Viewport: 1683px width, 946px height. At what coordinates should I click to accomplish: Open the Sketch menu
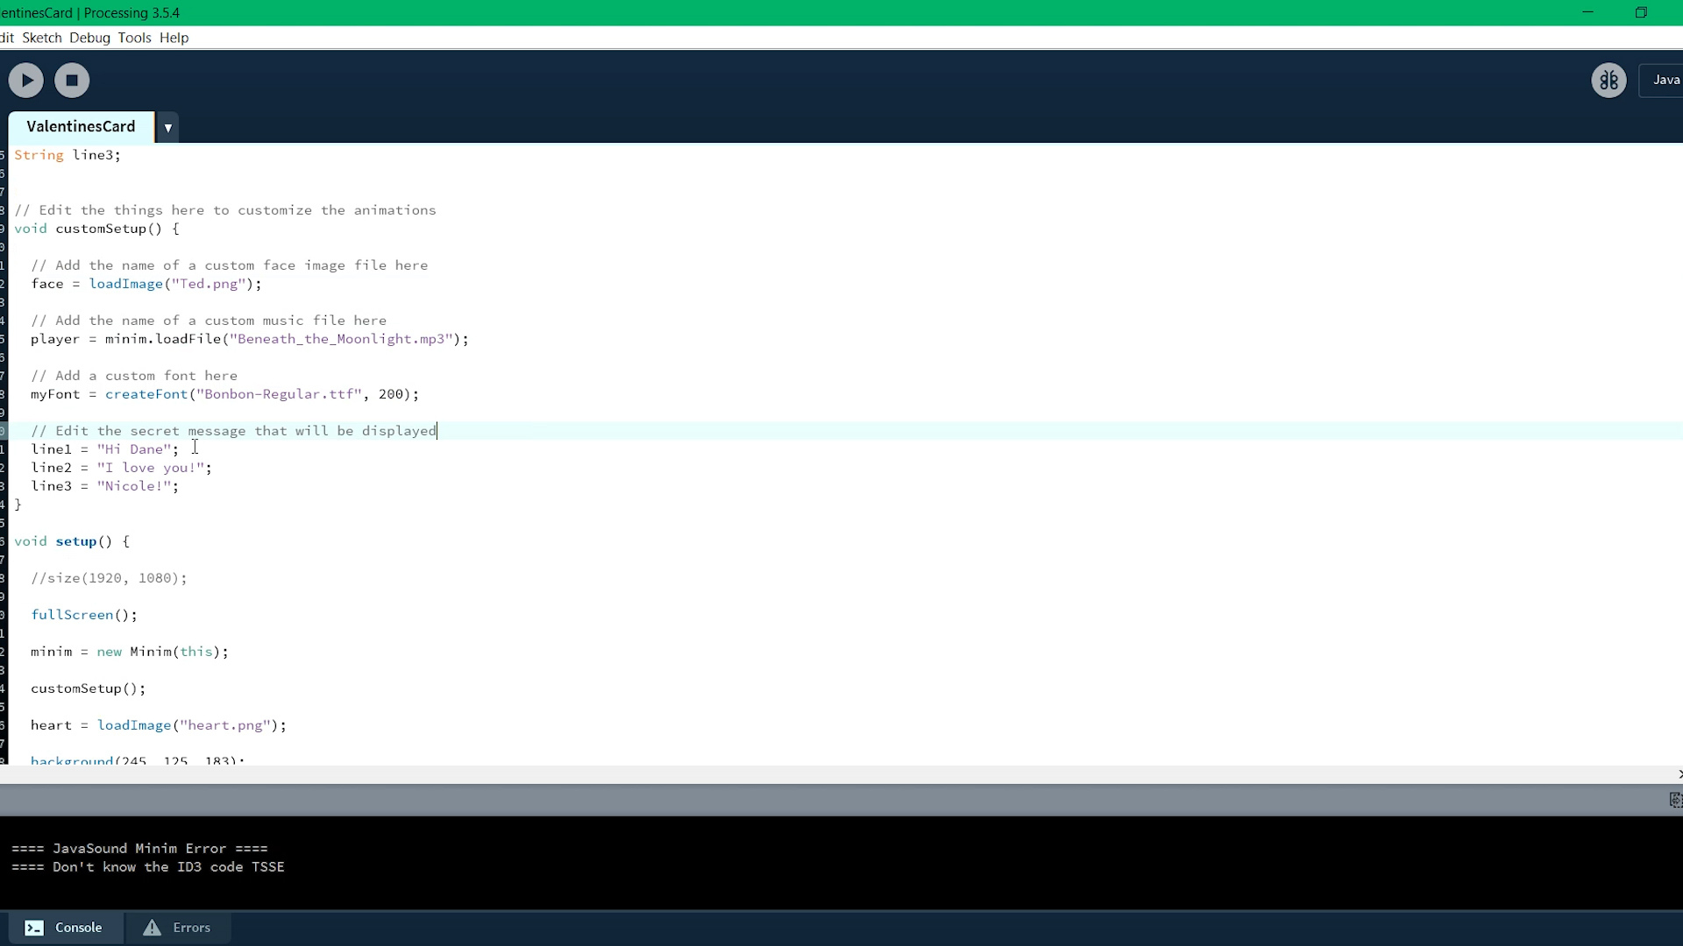click(41, 37)
